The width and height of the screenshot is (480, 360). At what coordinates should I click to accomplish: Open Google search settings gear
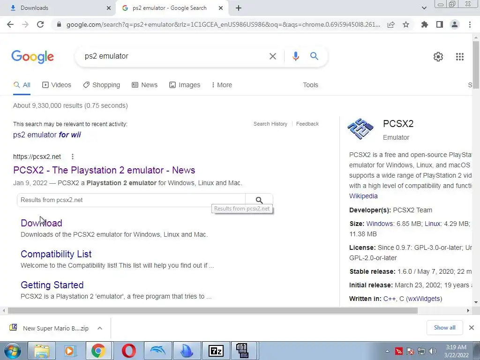[438, 57]
